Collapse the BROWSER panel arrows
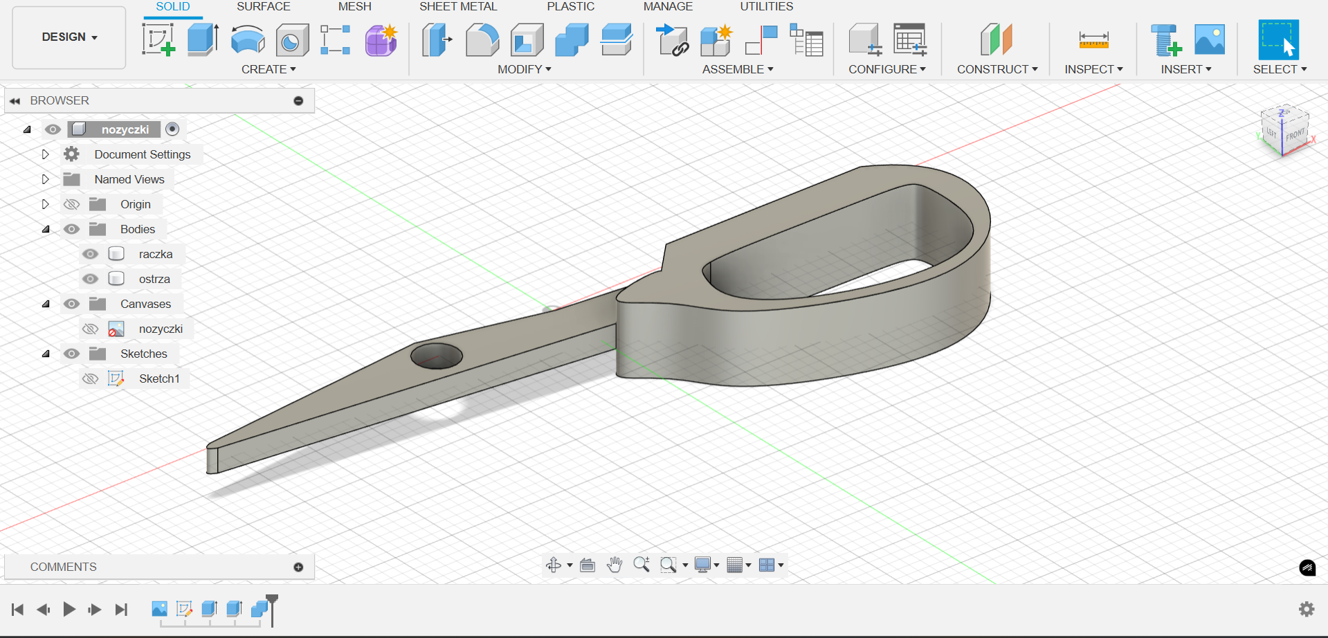This screenshot has width=1328, height=638. pyautogui.click(x=15, y=101)
